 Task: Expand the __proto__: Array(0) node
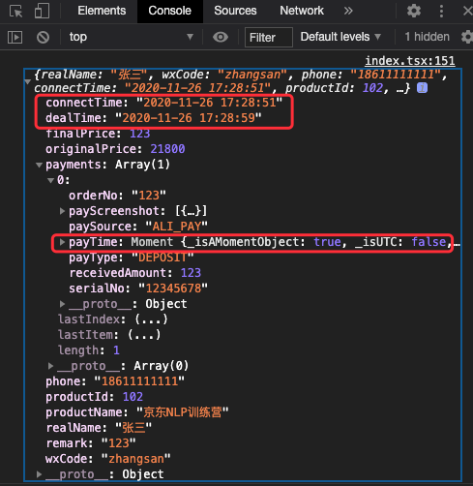(50, 366)
